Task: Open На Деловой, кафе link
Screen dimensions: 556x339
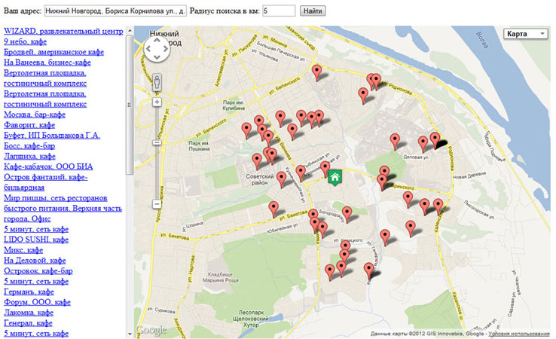Action: [35, 261]
